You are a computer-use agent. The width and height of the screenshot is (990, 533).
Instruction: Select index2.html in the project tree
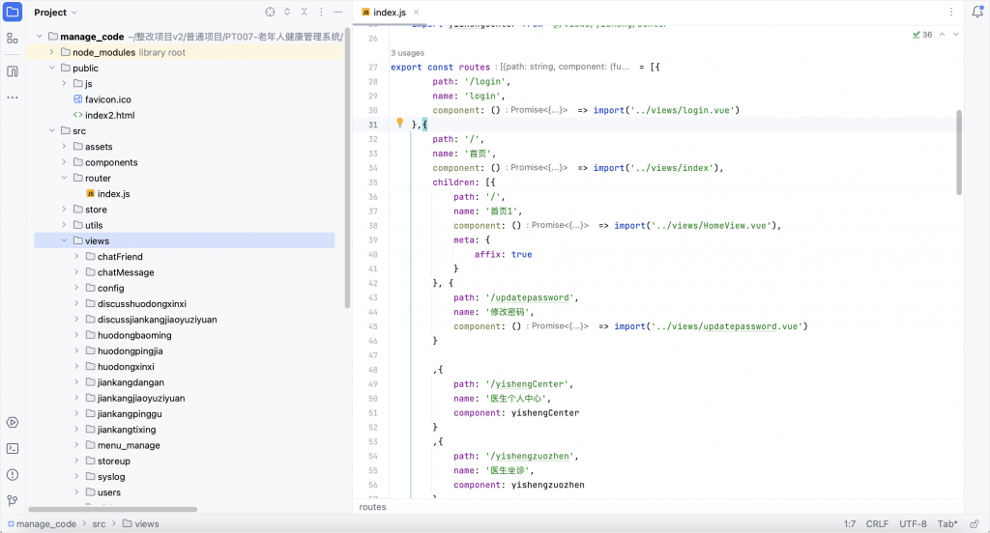click(x=109, y=115)
